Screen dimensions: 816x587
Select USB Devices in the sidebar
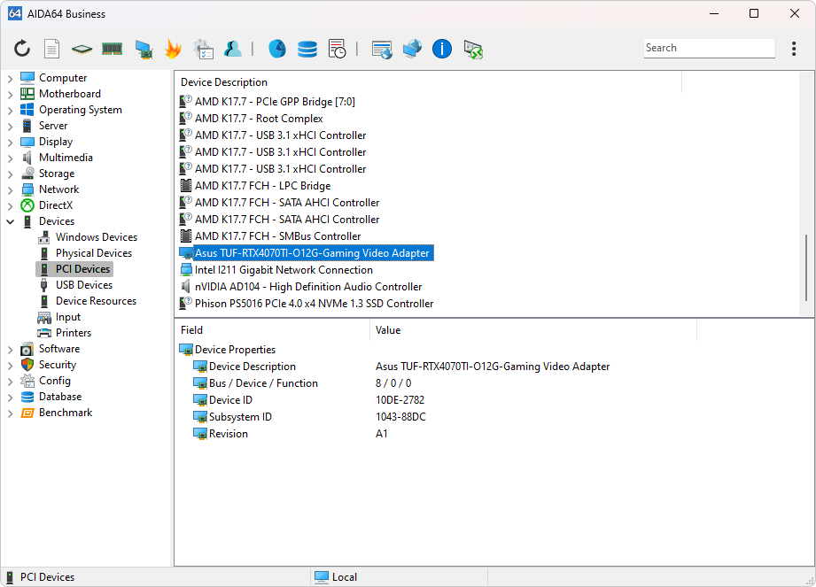coord(83,285)
